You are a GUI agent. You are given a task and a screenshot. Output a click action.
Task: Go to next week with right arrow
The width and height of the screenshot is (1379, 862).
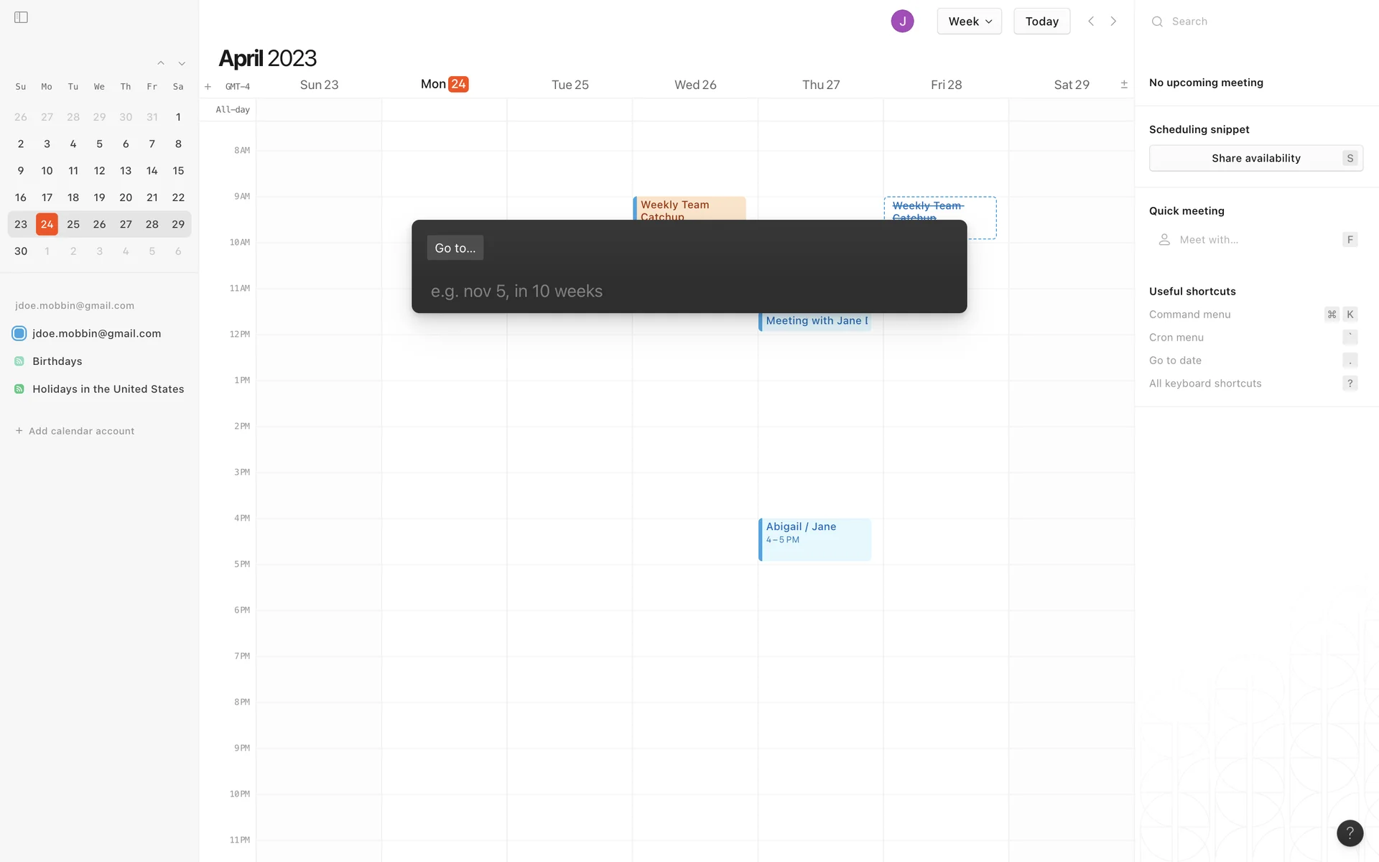(x=1113, y=21)
